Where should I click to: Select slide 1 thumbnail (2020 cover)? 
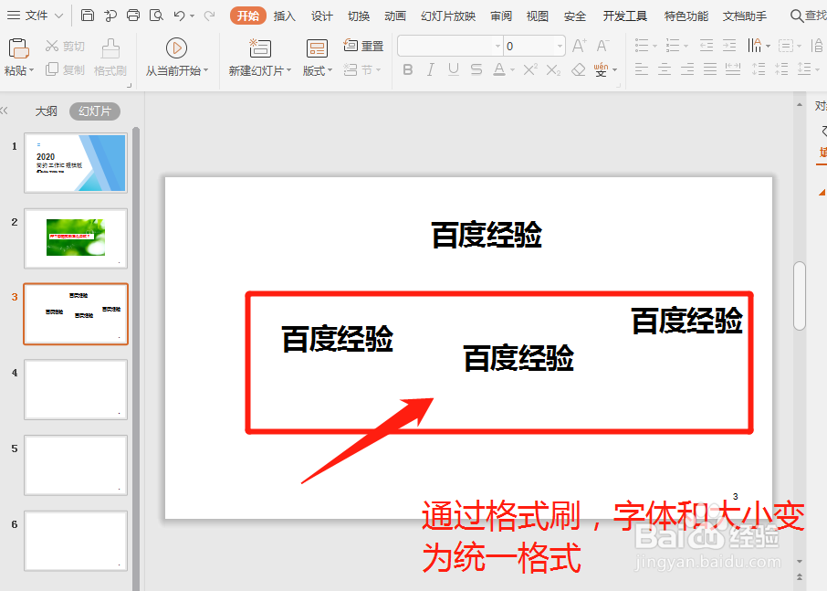click(x=76, y=163)
